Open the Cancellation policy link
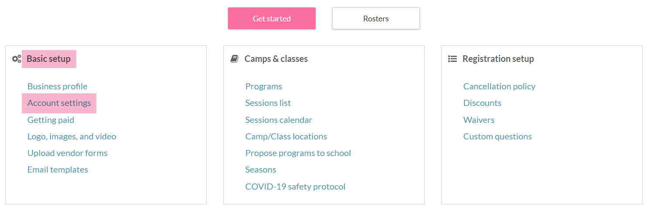The image size is (647, 207). [500, 86]
